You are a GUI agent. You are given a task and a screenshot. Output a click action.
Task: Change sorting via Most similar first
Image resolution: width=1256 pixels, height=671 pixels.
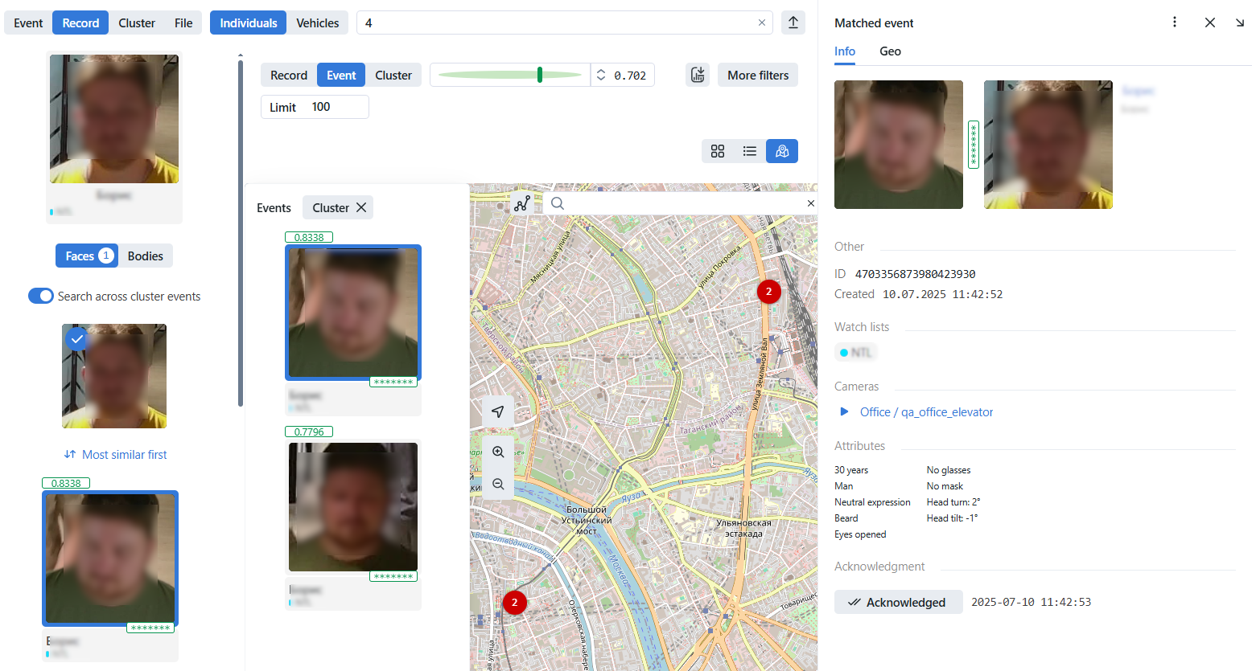pos(114,454)
